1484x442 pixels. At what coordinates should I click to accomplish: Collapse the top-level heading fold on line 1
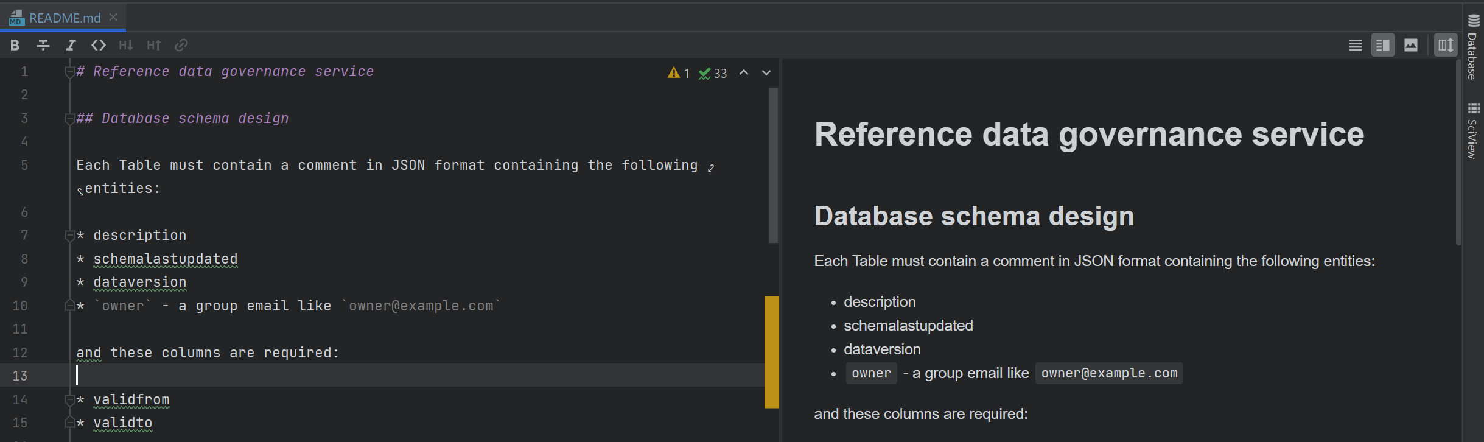tap(69, 72)
